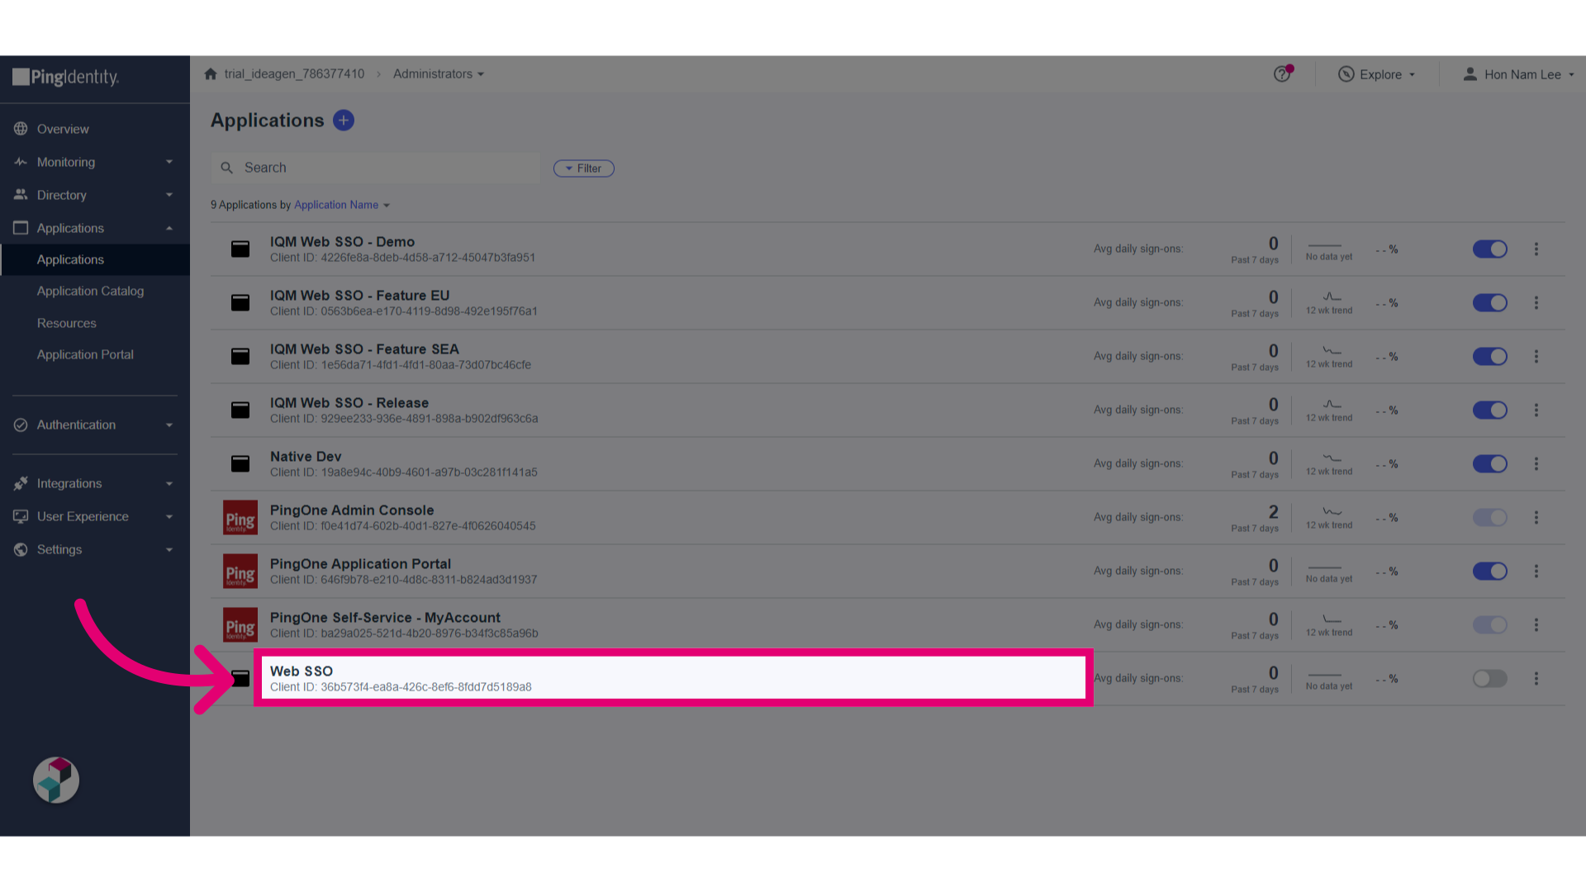This screenshot has height=892, width=1586.
Task: Open the Explore dropdown
Action: point(1376,74)
